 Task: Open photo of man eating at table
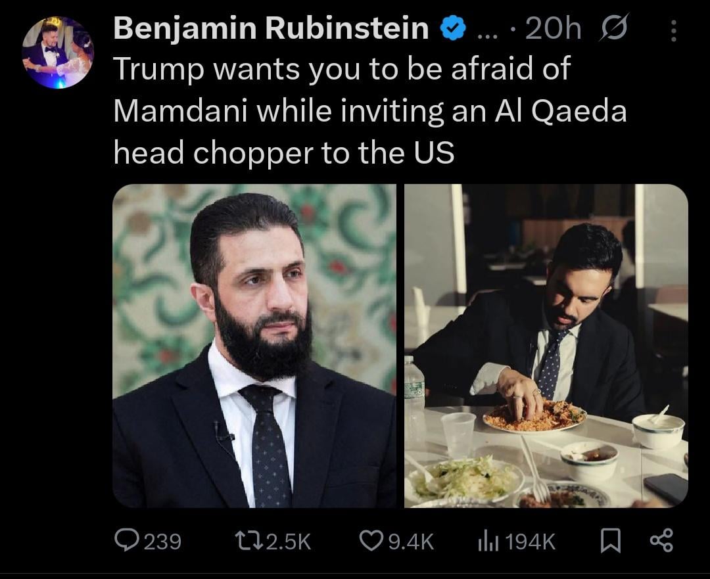[x=546, y=346]
